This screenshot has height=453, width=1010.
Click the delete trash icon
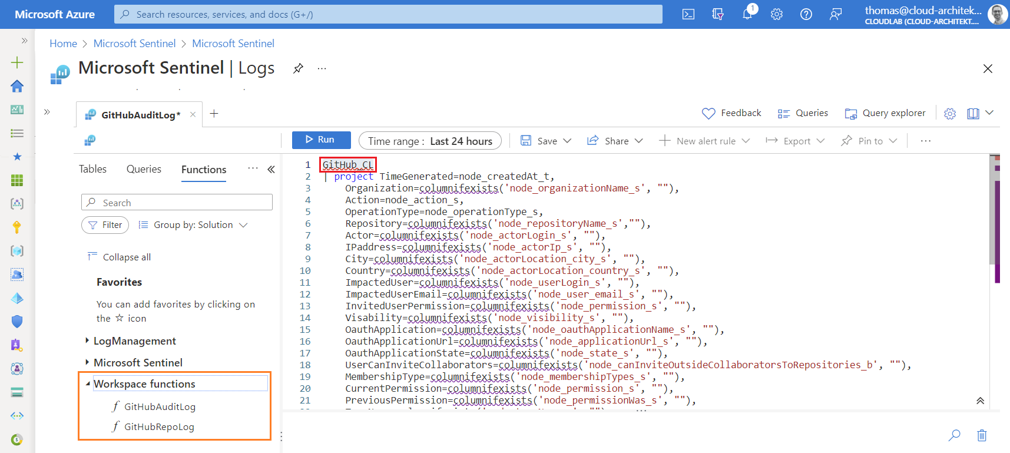pos(982,435)
